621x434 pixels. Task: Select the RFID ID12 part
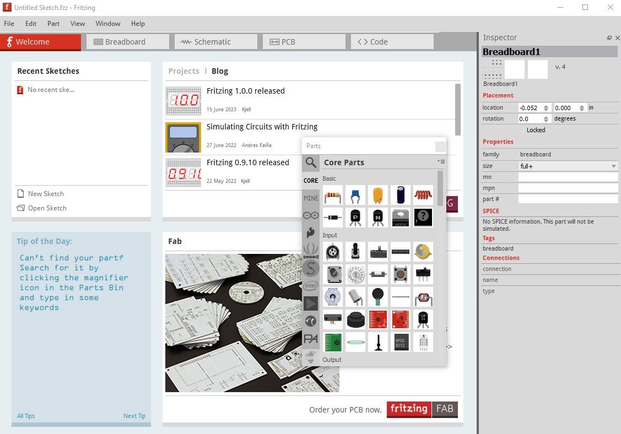point(401,342)
